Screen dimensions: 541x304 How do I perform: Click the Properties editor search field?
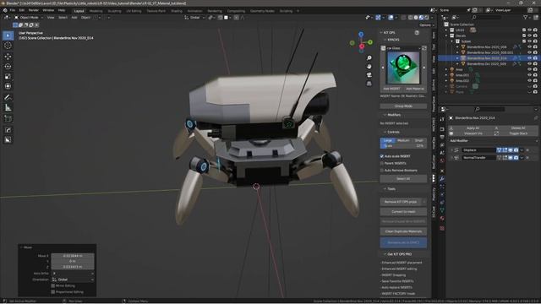[490, 109]
